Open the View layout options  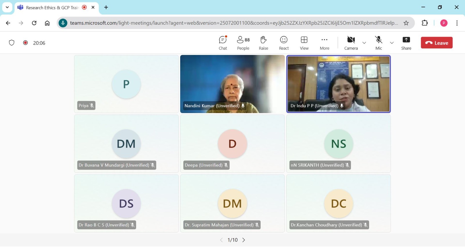coord(304,43)
